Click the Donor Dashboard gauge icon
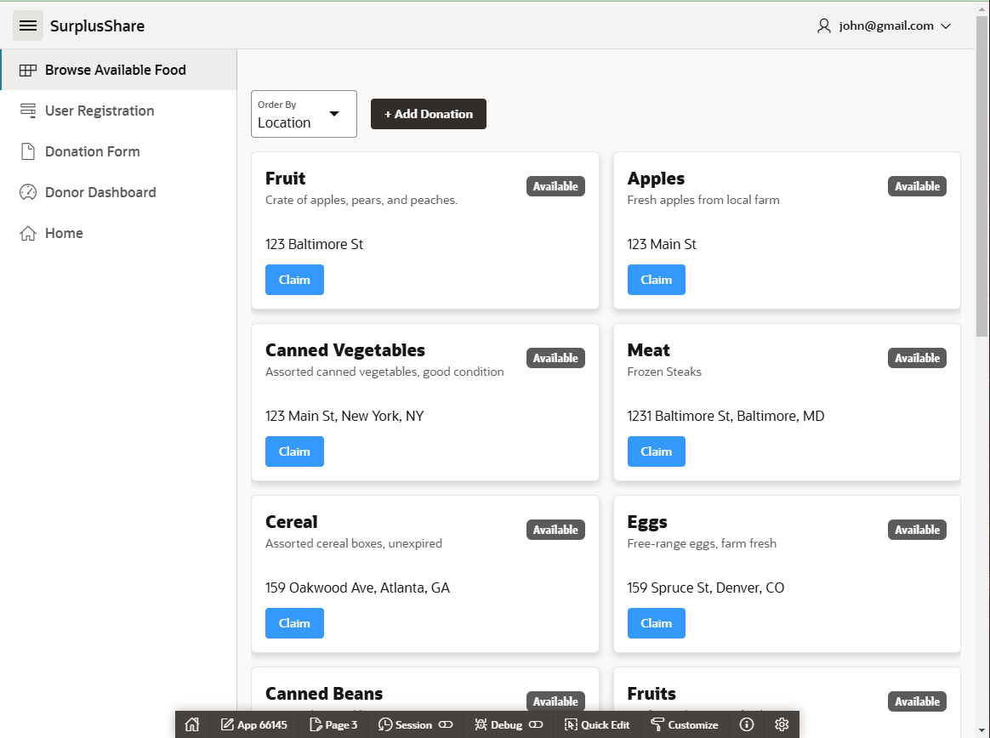The width and height of the screenshot is (990, 738). pos(28,192)
